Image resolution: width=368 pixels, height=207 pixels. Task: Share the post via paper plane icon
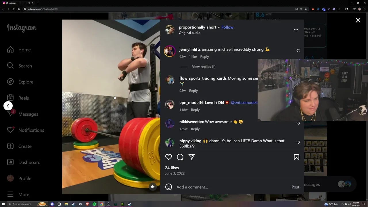(192, 157)
